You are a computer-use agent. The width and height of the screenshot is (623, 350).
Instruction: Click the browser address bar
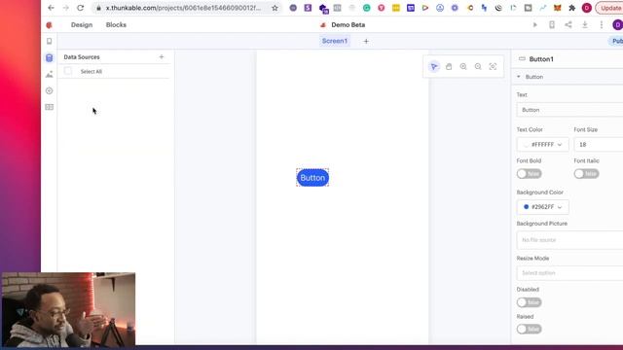(183, 8)
